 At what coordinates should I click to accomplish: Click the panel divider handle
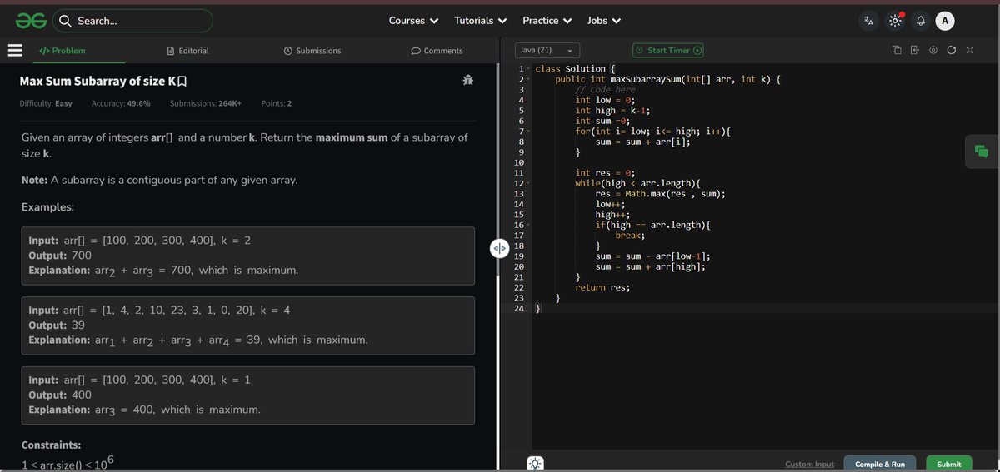[499, 249]
